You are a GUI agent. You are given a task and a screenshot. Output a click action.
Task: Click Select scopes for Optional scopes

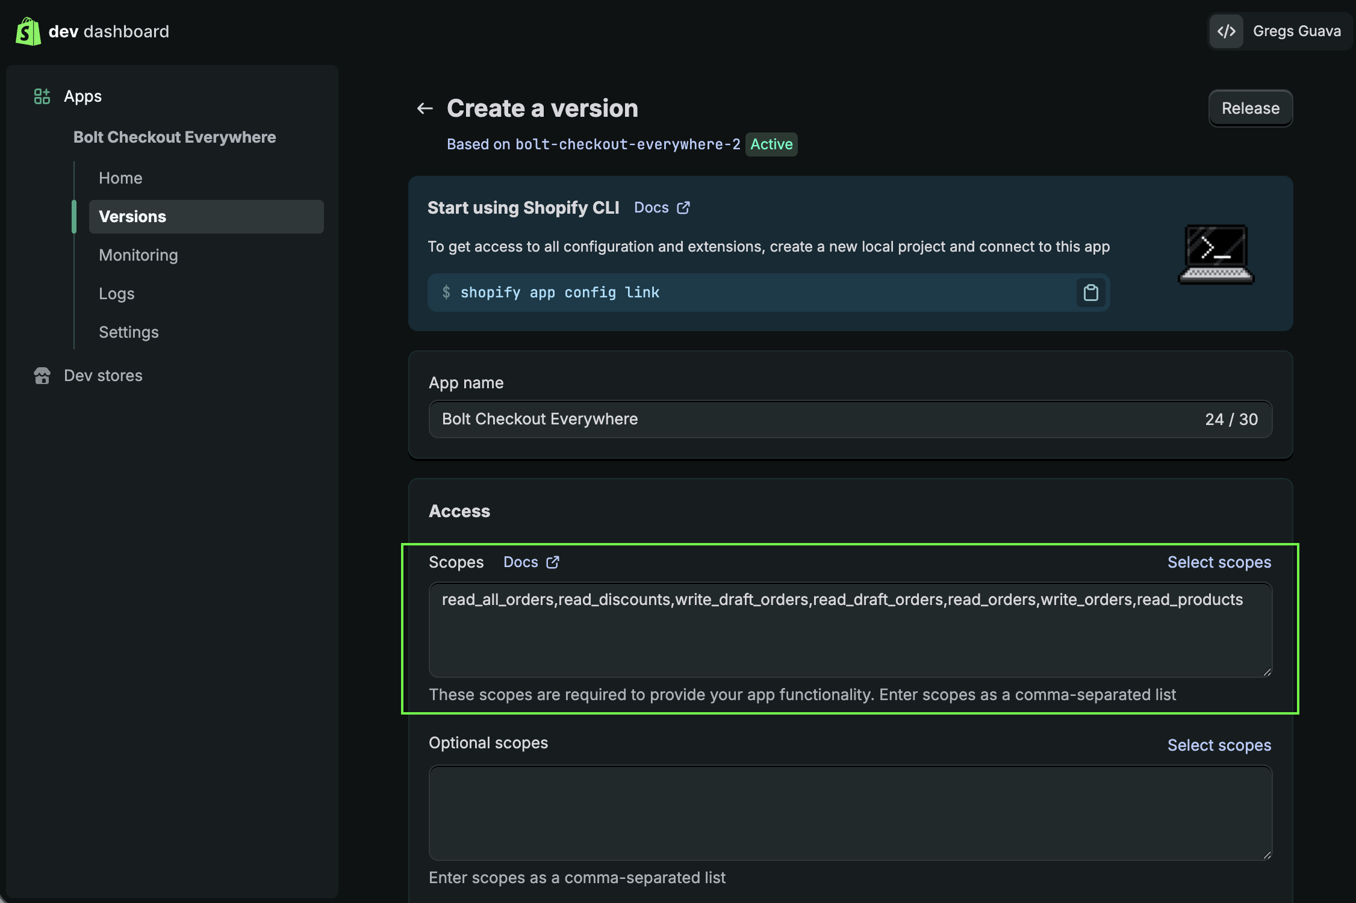tap(1219, 745)
